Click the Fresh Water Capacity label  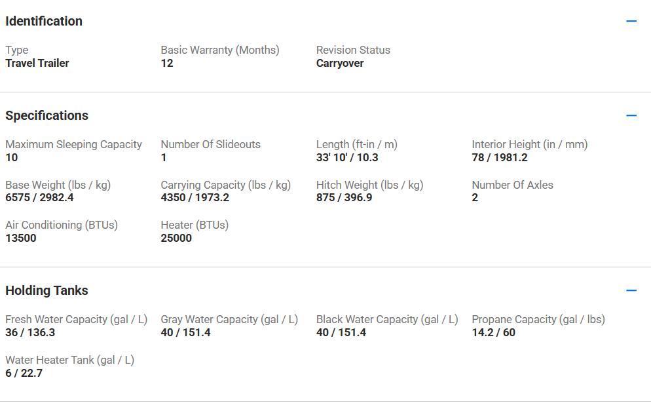(x=76, y=319)
